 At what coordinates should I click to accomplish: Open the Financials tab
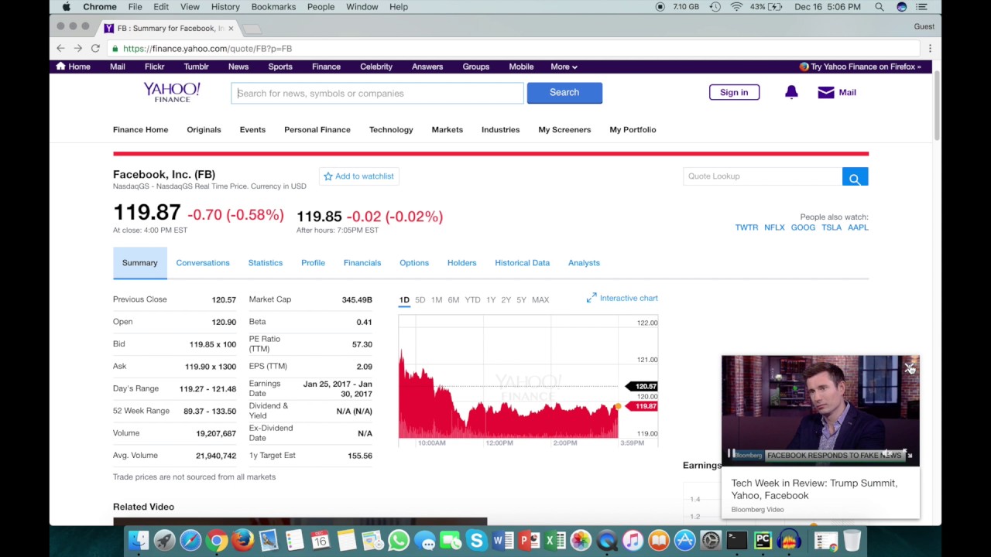[362, 263]
